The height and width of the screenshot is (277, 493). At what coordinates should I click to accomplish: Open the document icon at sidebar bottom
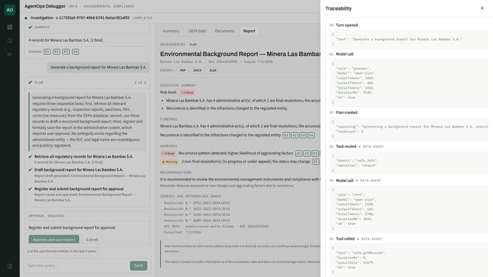point(10,267)
